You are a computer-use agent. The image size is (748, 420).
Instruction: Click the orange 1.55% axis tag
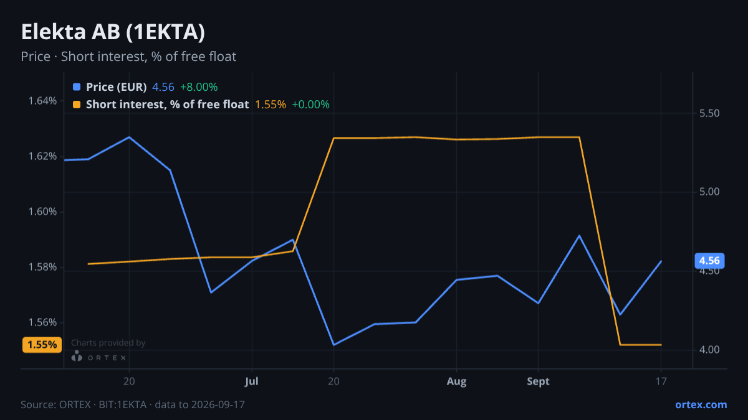coord(42,345)
